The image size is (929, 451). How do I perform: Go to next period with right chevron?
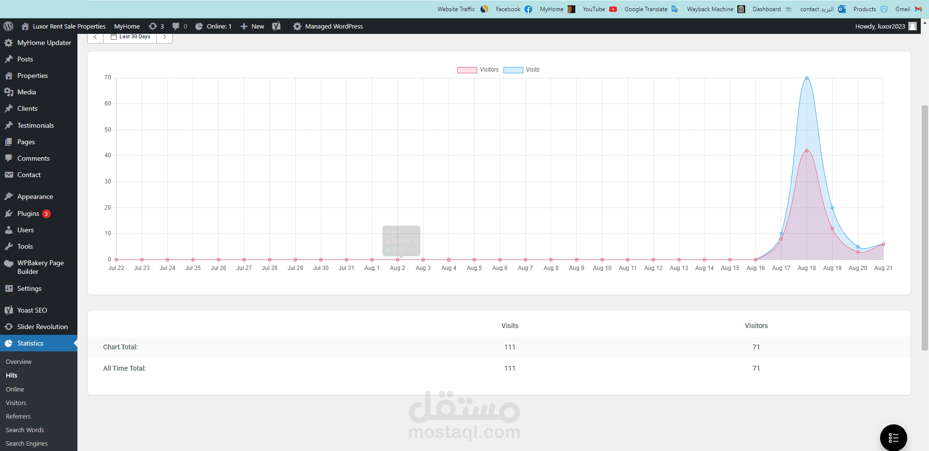165,37
